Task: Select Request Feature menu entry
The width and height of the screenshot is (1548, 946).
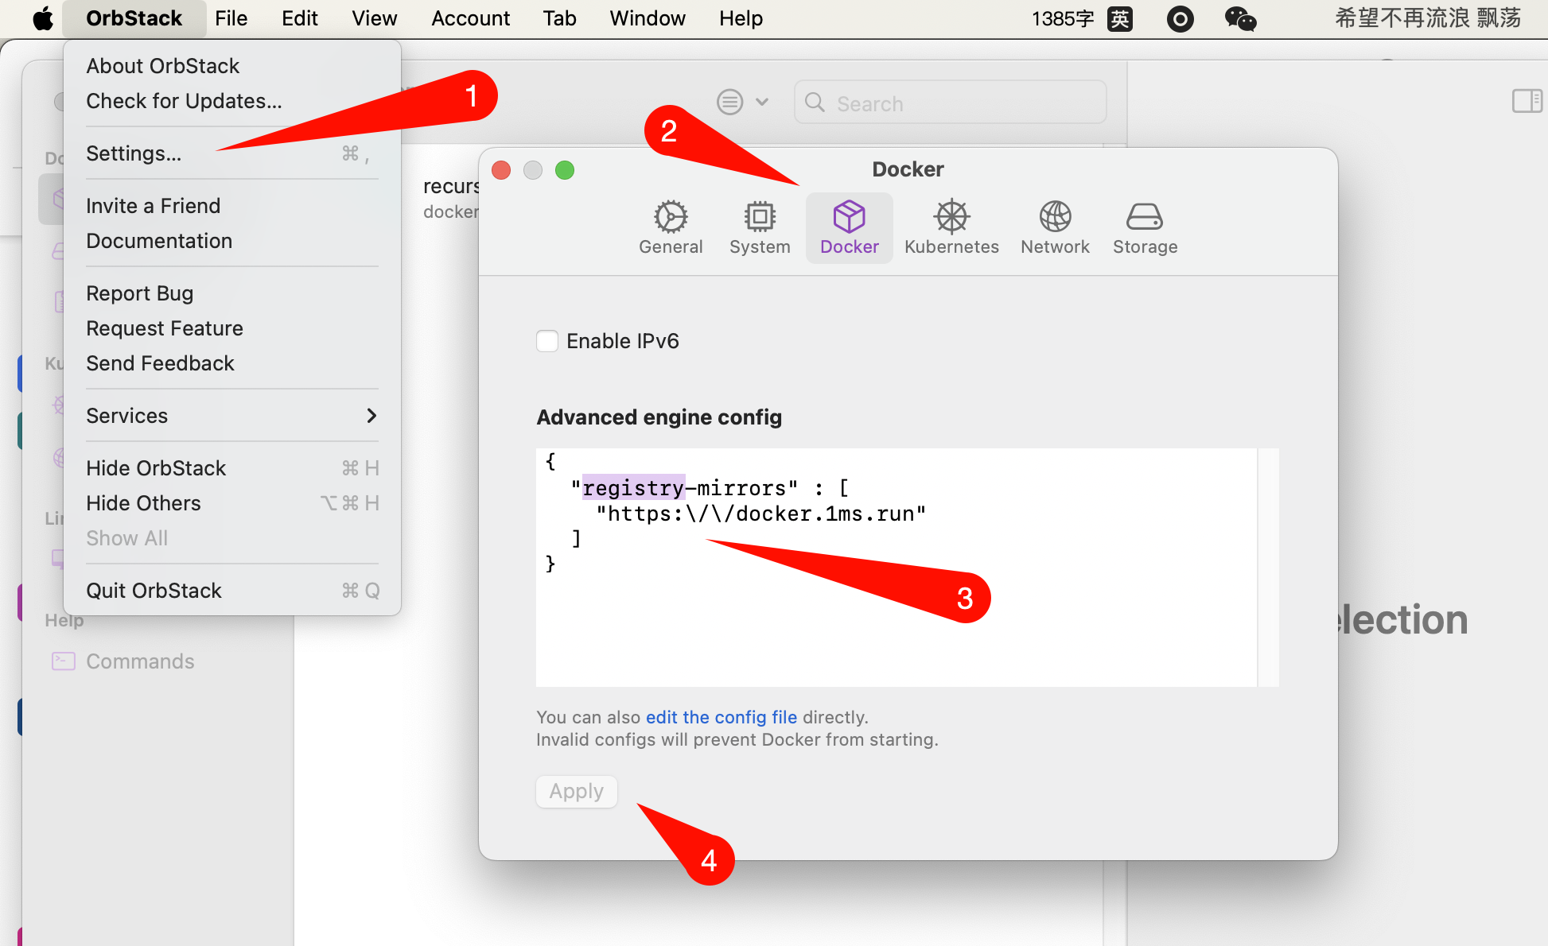Action: [x=232, y=328]
